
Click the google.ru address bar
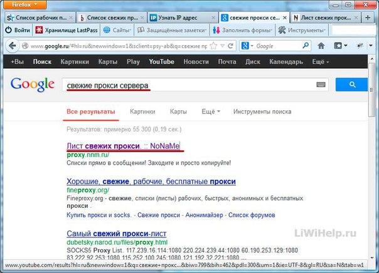tap(119, 46)
